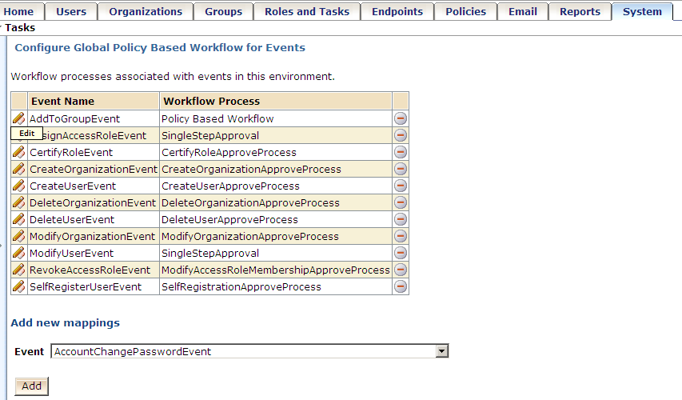This screenshot has height=400, width=682.
Task: Open the Roles and Tasks tab
Action: [307, 12]
